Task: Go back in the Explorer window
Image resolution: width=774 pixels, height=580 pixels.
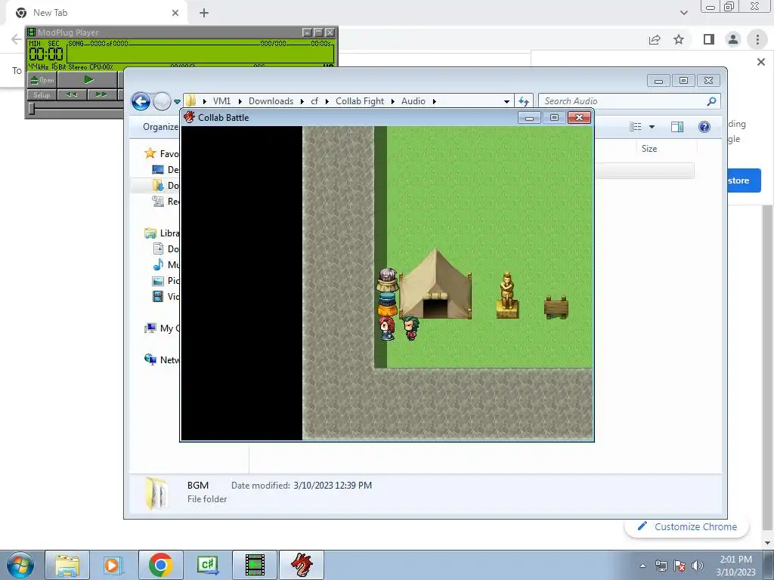Action: coord(141,102)
